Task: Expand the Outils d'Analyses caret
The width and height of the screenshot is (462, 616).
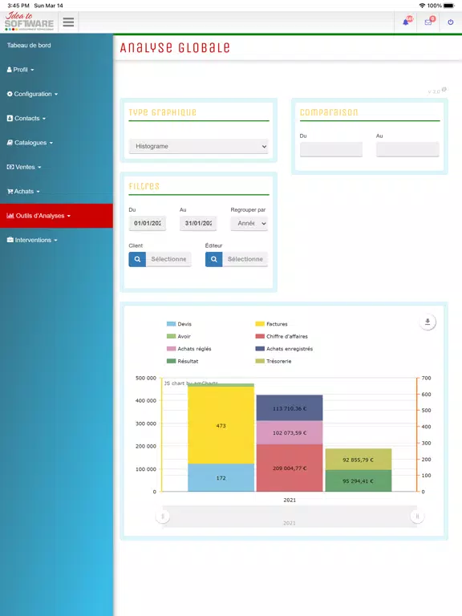Action: [69, 216]
